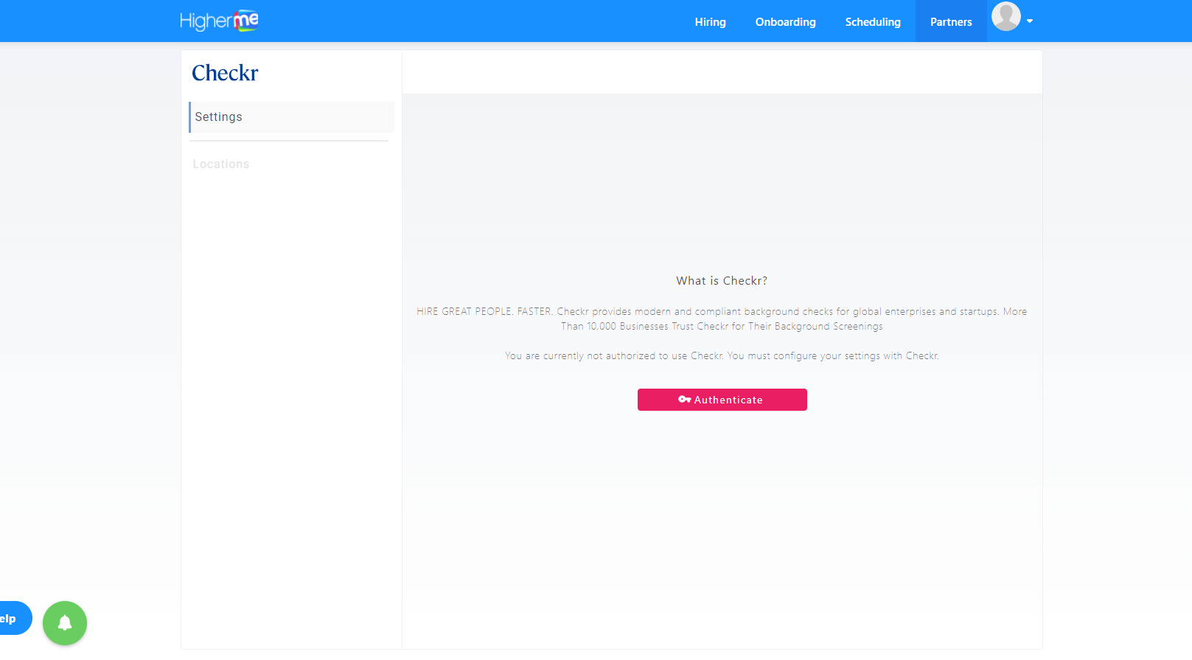Switch to Scheduling in the navbar
1192x660 pixels.
point(873,22)
